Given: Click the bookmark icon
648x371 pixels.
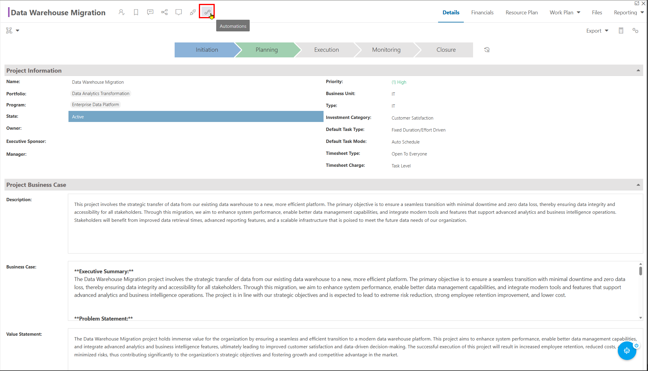Looking at the screenshot, I should (x=136, y=12).
